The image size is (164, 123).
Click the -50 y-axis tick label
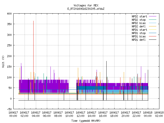[9, 109]
